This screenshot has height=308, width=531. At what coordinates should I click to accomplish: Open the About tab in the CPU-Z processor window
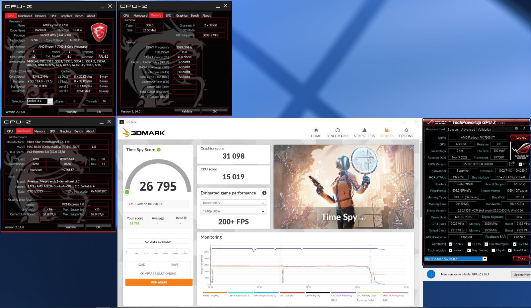click(91, 16)
